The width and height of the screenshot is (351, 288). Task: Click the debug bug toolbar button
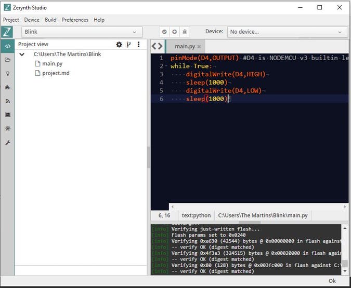point(185,32)
